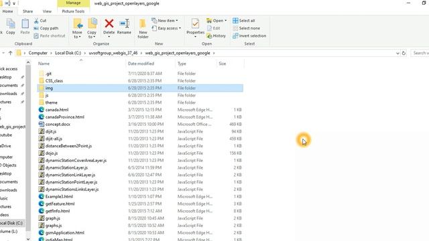Click the Search box
429x241 pixels.
[x=420, y=53]
